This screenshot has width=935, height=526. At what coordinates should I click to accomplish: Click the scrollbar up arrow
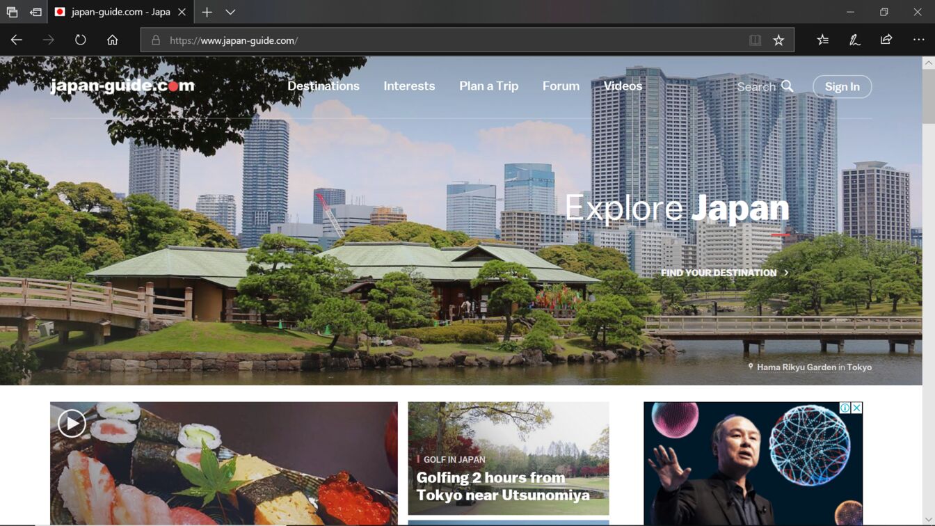pyautogui.click(x=928, y=63)
